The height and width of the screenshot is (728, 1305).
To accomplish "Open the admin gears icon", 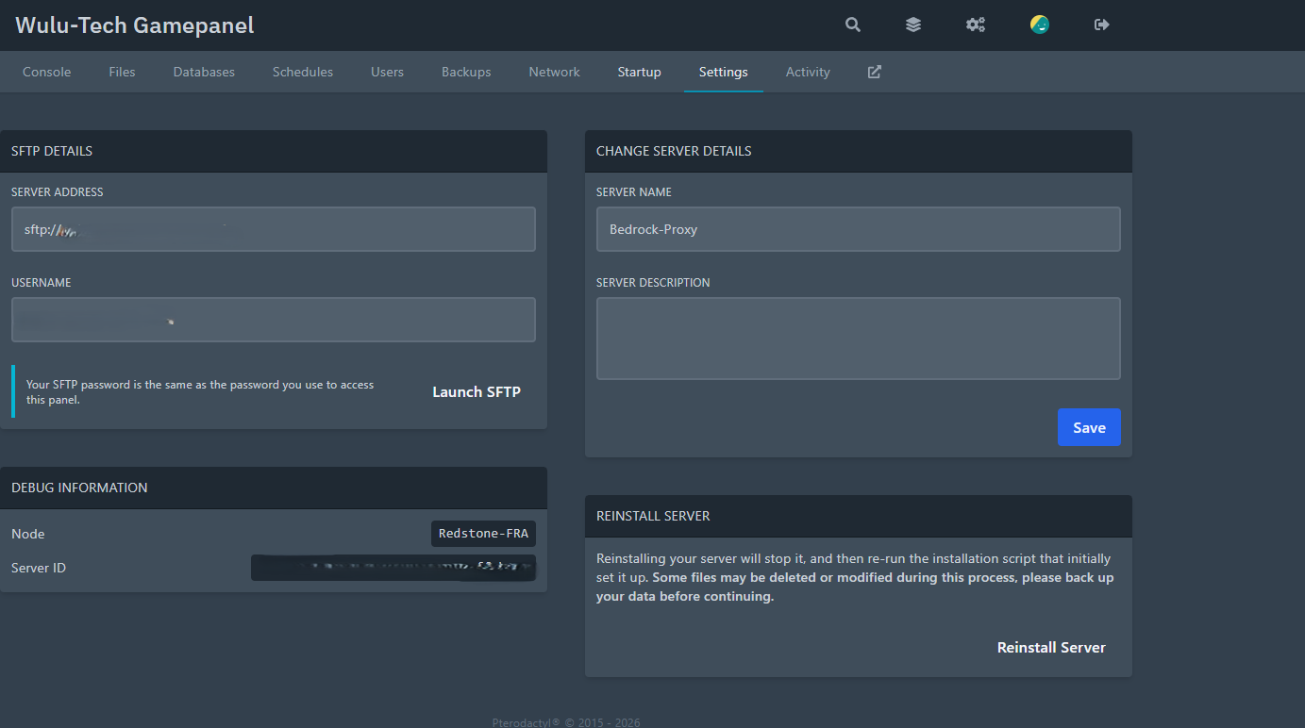I will (x=976, y=25).
